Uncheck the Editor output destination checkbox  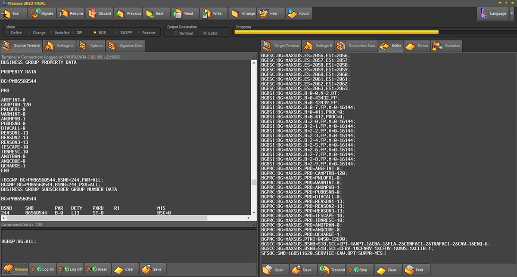coord(205,33)
